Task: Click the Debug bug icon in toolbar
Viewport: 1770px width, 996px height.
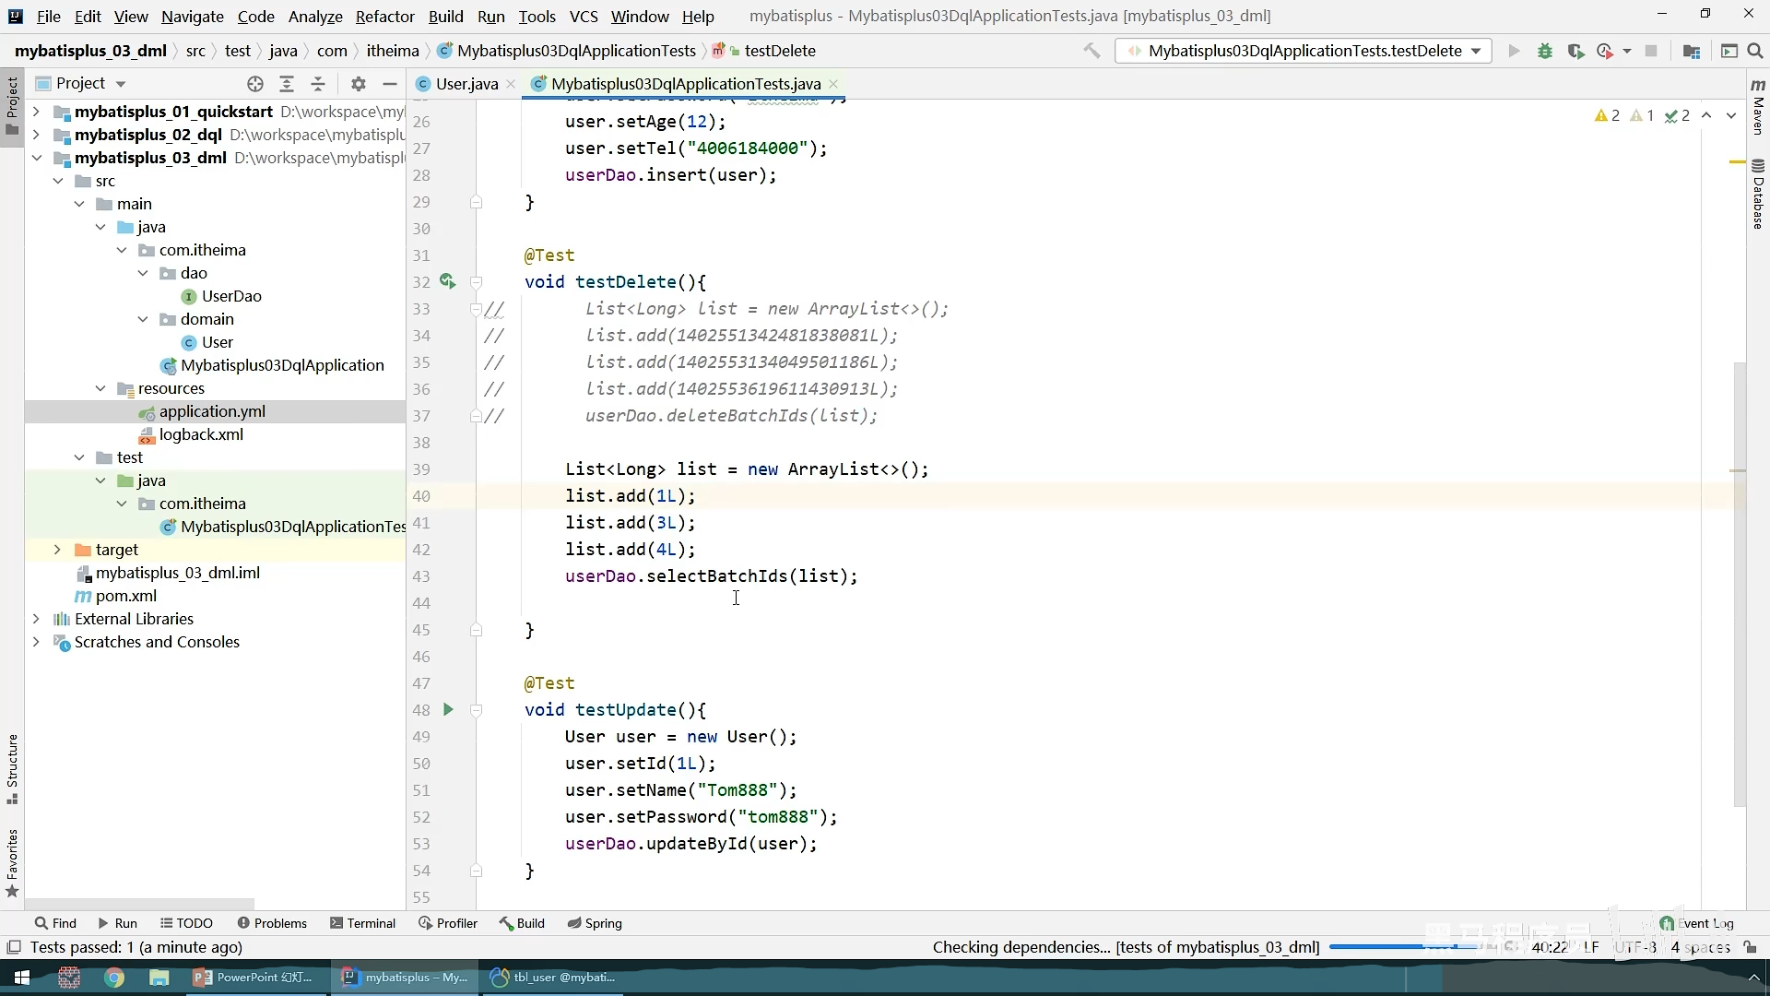Action: 1545,52
